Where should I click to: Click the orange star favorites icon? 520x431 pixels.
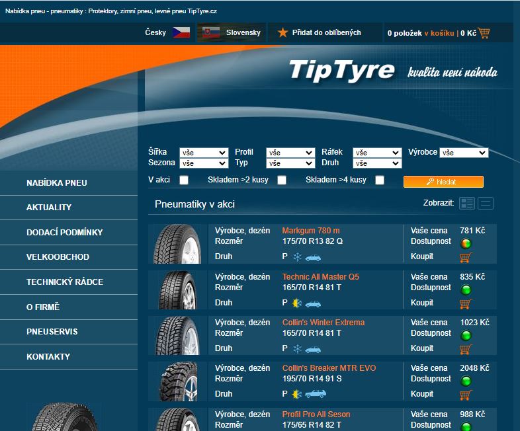(282, 32)
